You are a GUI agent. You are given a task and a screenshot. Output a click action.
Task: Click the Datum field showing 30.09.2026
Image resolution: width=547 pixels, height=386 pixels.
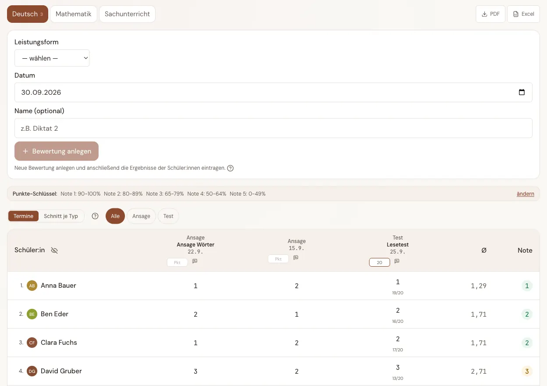(273, 93)
